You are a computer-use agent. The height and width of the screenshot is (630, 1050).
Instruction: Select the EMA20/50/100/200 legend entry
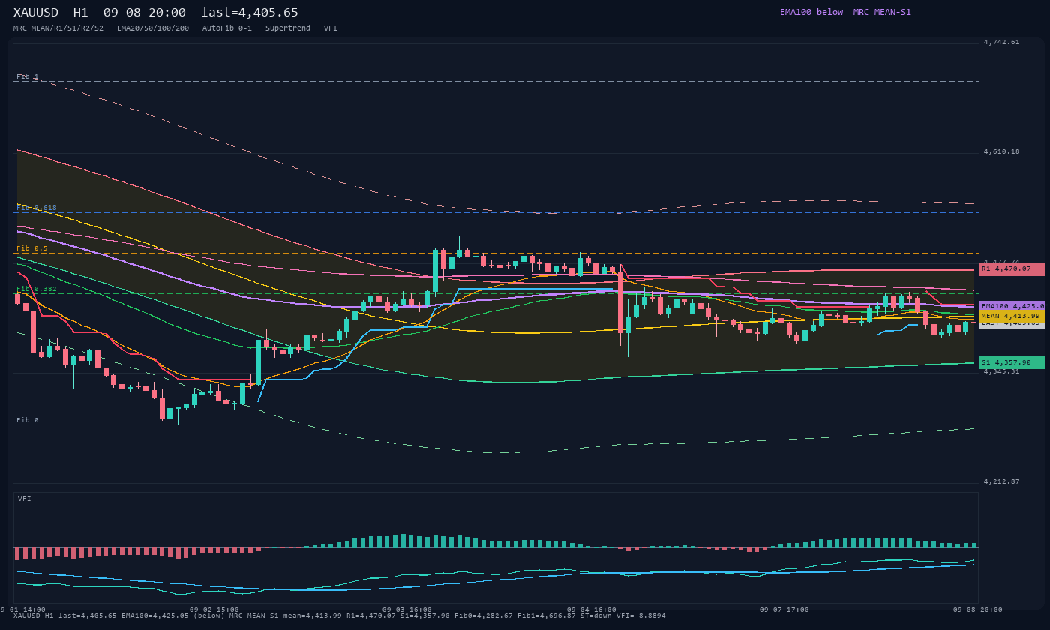[153, 28]
